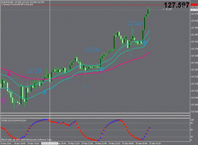Click 127.055 on the price scale
Screen dimensions: 198x145
pos(195,105)
